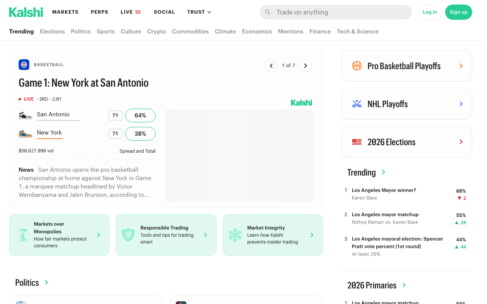487x304 pixels.
Task: Open the Los Angeles mayor matchup trending market
Action: point(385,215)
